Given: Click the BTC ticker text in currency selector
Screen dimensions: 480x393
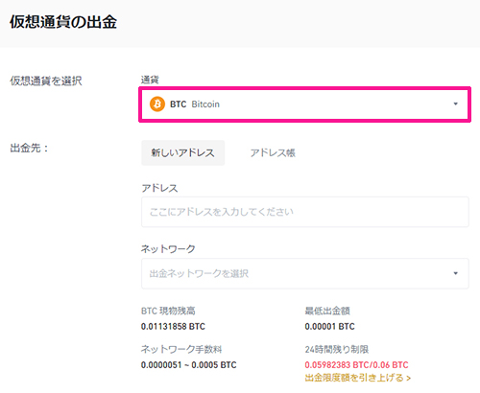Looking at the screenshot, I should click(x=178, y=104).
